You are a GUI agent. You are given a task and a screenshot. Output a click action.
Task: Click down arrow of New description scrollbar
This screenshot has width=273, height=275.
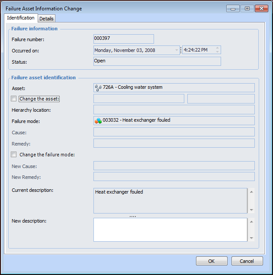(x=251, y=238)
